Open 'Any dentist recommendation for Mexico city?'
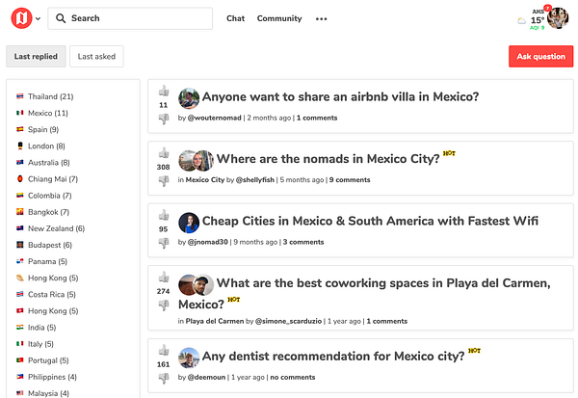Viewport: 578px width, 398px height. [x=333, y=356]
